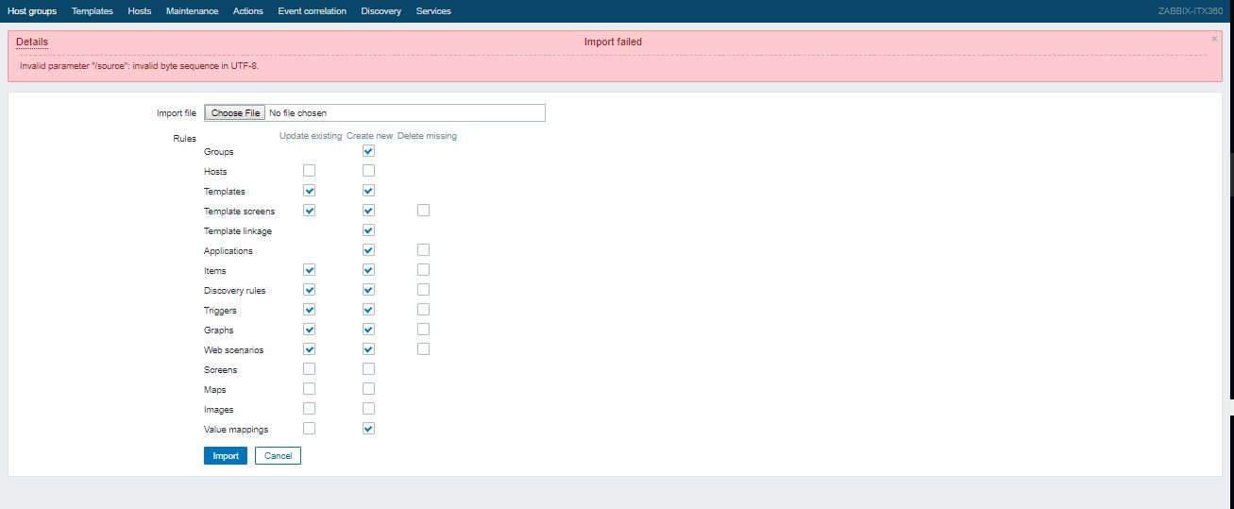The width and height of the screenshot is (1234, 509).
Task: Click the blue Import button
Action: point(226,456)
